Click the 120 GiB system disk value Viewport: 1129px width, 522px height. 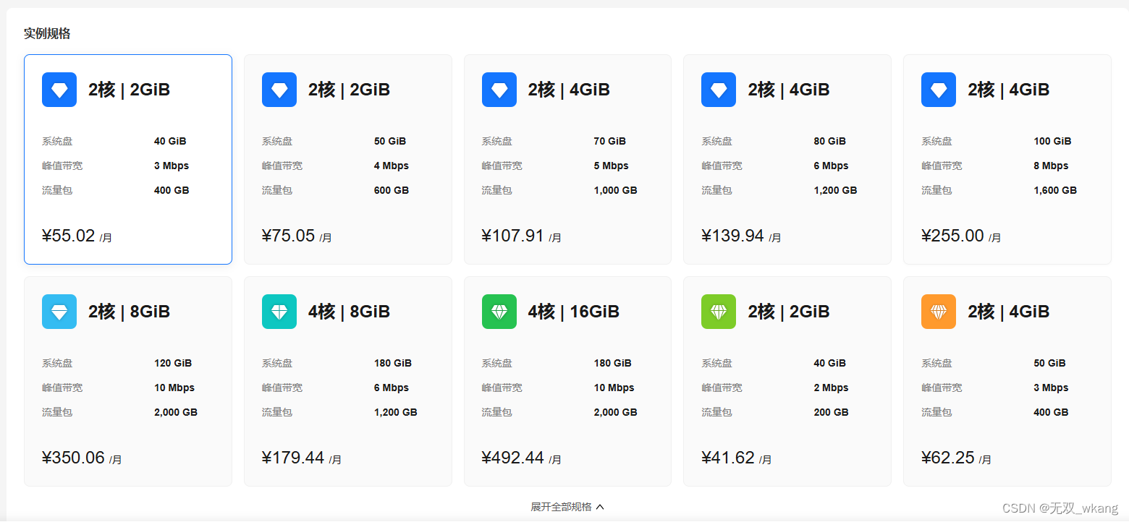pyautogui.click(x=173, y=363)
